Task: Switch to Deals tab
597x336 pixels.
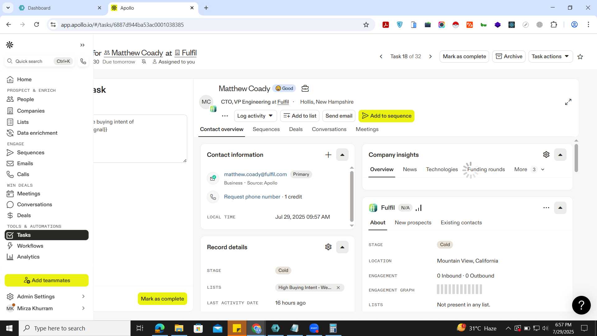Action: (x=296, y=129)
